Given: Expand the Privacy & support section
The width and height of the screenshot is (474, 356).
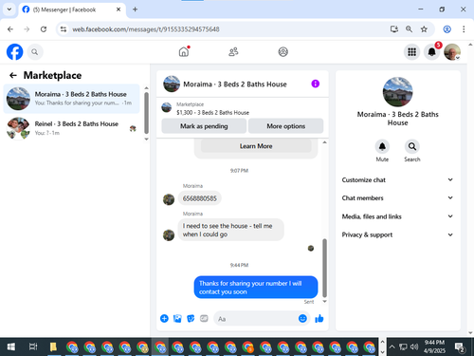Looking at the screenshot, I should [397, 234].
